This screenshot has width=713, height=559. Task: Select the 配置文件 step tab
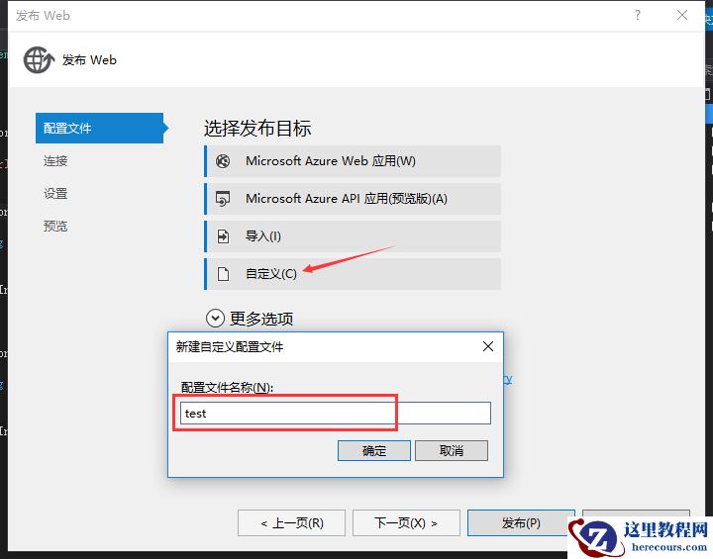pyautogui.click(x=100, y=129)
